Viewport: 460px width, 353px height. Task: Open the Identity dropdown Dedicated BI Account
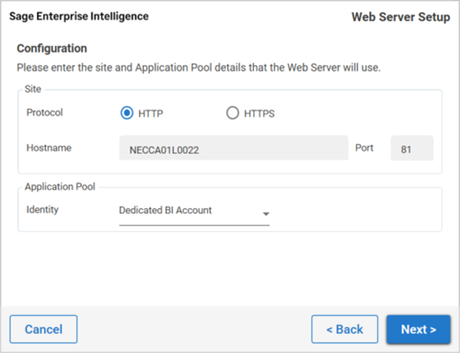tap(194, 213)
